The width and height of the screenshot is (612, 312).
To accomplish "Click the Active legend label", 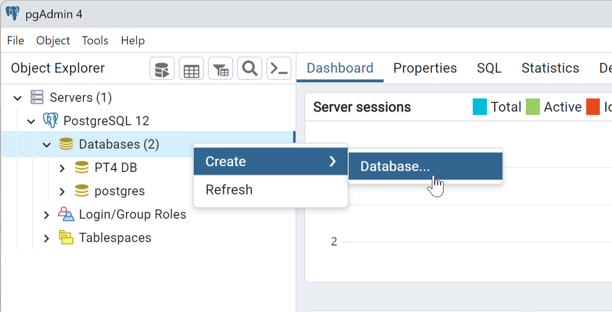I will (562, 107).
